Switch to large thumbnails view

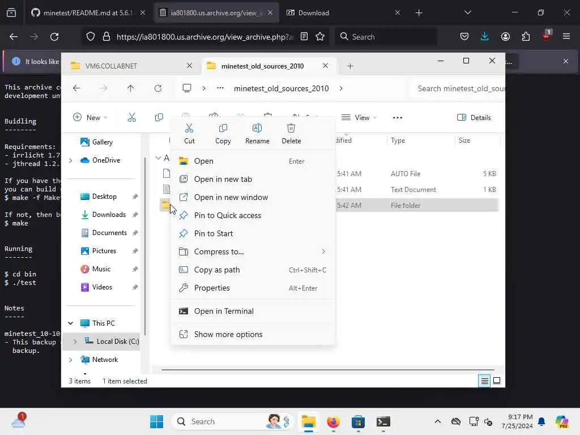[497, 381]
